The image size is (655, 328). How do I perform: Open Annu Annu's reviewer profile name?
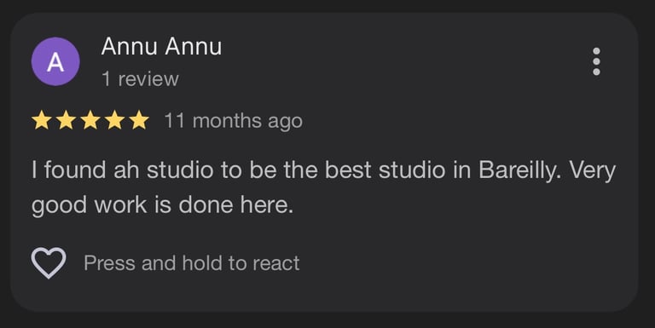[161, 46]
